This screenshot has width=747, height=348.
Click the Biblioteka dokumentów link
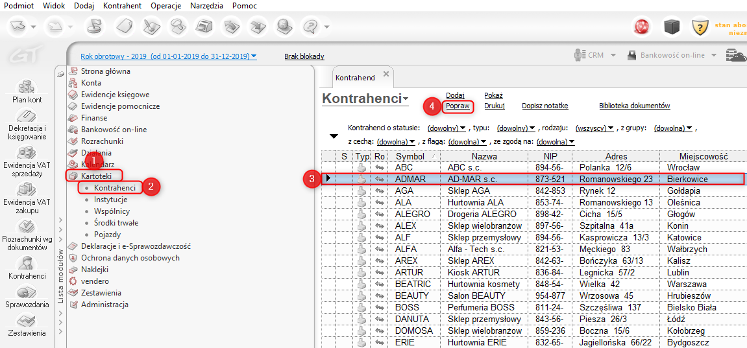[635, 106]
